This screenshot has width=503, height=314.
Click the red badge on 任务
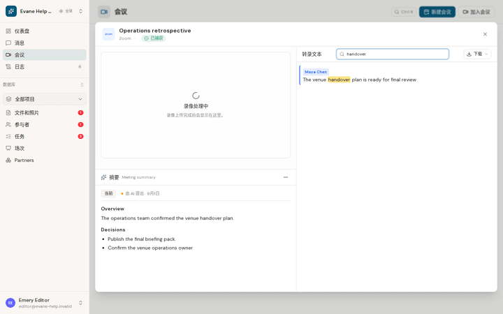80,137
